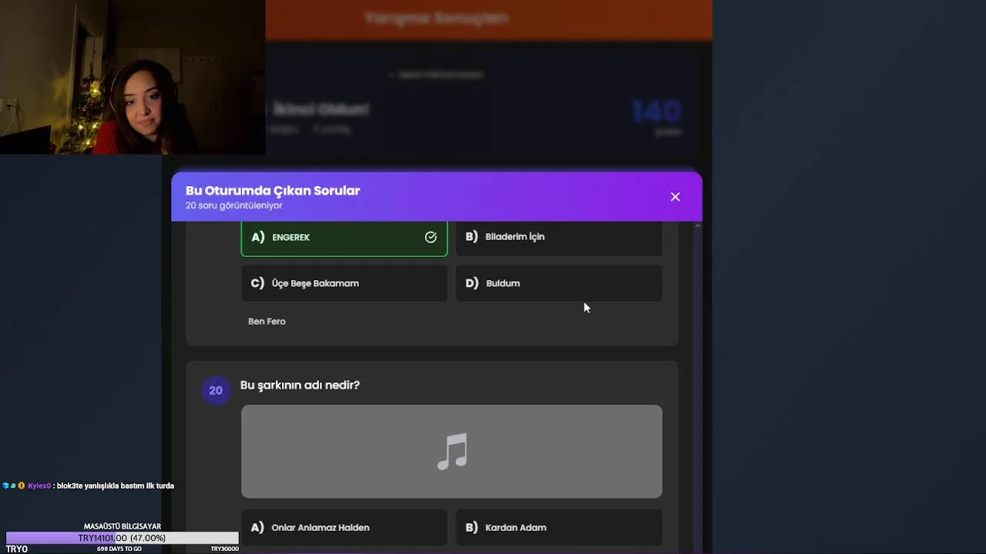Click the checkmark icon on ENGEREK

coord(431,237)
